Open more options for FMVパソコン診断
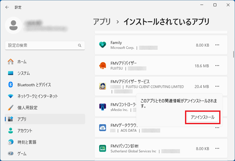Screen dimensions: 235x161 [217, 149]
